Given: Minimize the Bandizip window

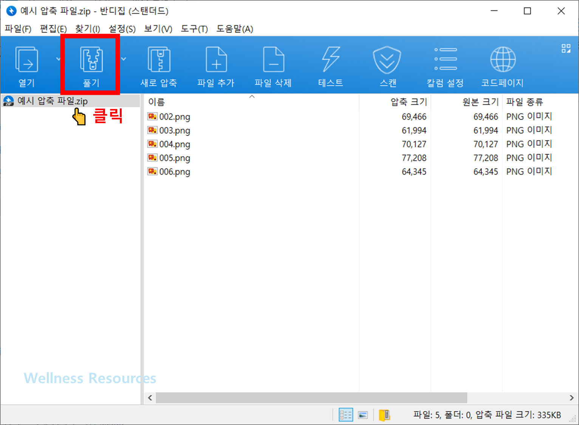Looking at the screenshot, I should pos(494,11).
